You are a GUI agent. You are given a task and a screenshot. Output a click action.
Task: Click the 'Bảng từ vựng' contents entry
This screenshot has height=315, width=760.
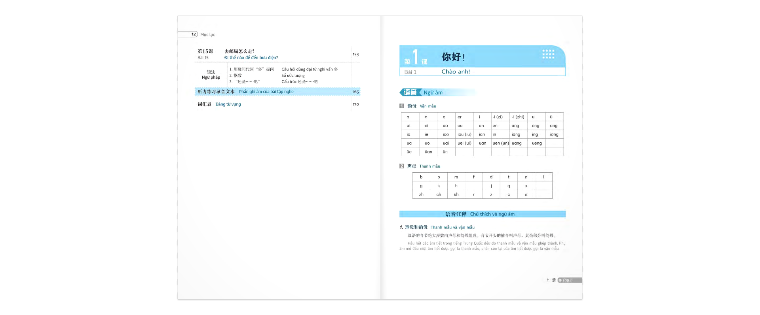(228, 104)
